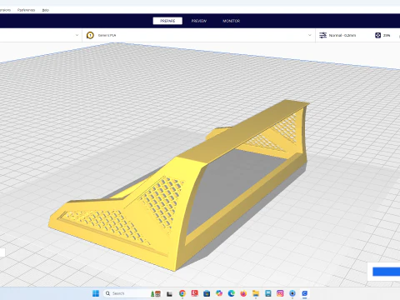Open the Task View taskbar icon
Viewport: 400px width, 300px height.
[169, 293]
